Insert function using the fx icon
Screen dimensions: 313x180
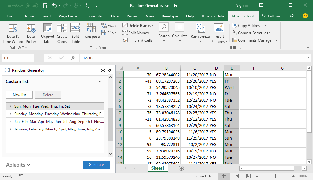[73, 58]
